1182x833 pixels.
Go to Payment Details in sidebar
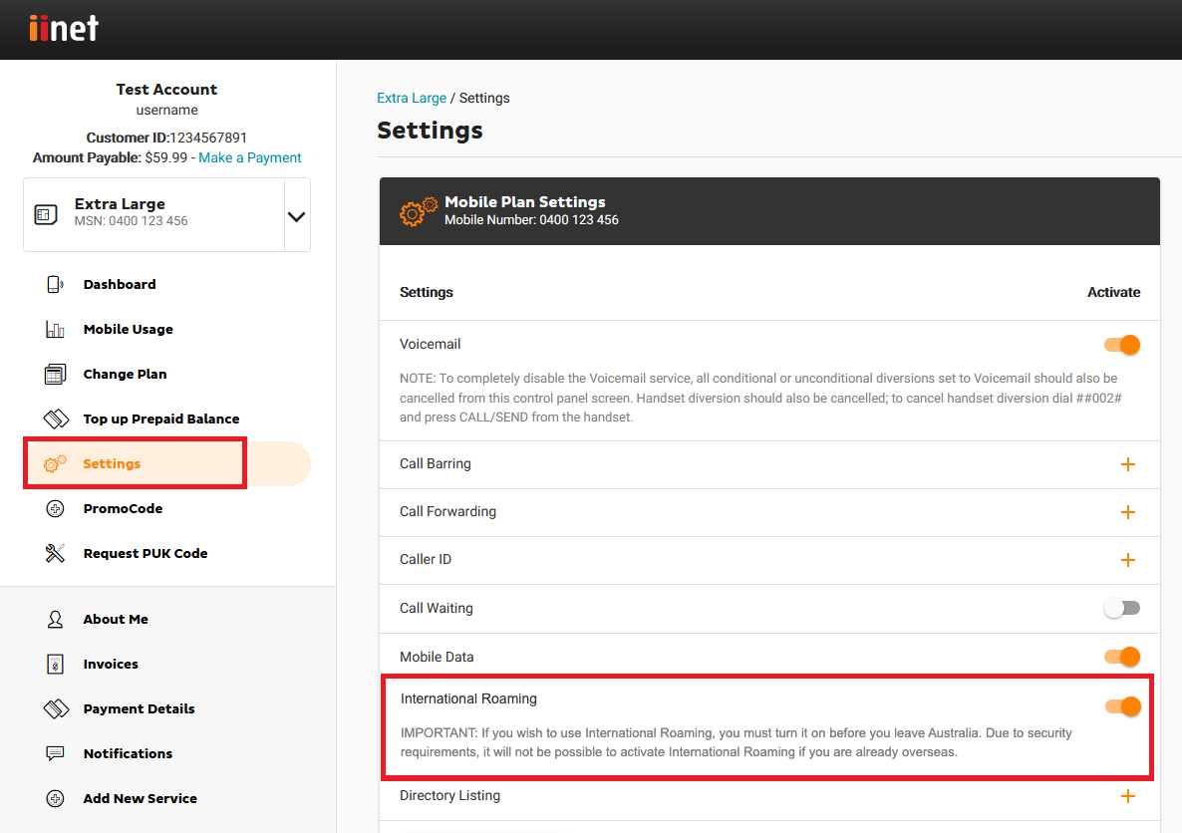tap(139, 709)
